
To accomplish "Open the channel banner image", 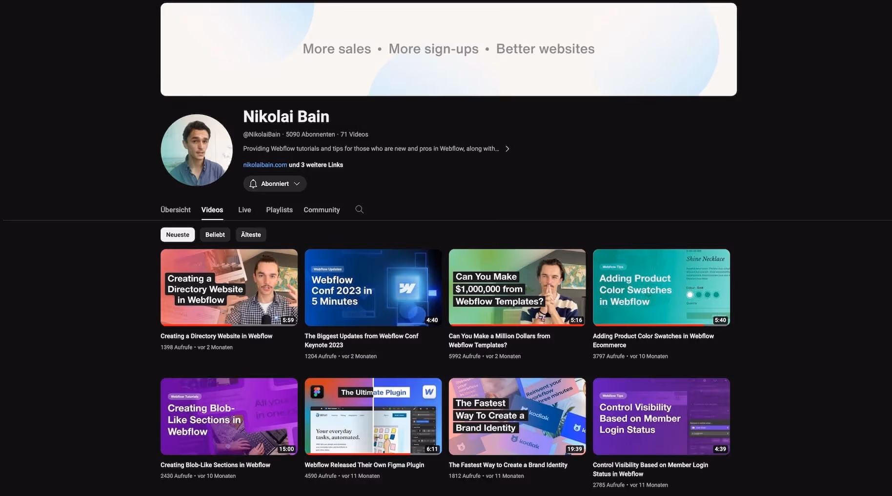I will [x=448, y=49].
